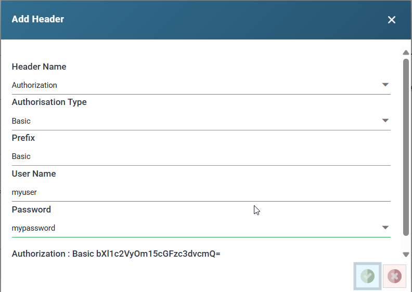
Task: Confirm header with the green checkmark button
Action: 367,276
